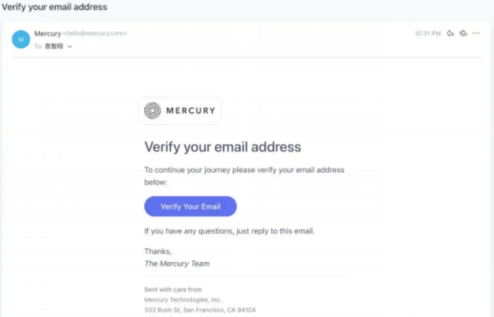This screenshot has width=494, height=317.
Task: Click the MERCURY wordmark text
Action: tap(190, 111)
